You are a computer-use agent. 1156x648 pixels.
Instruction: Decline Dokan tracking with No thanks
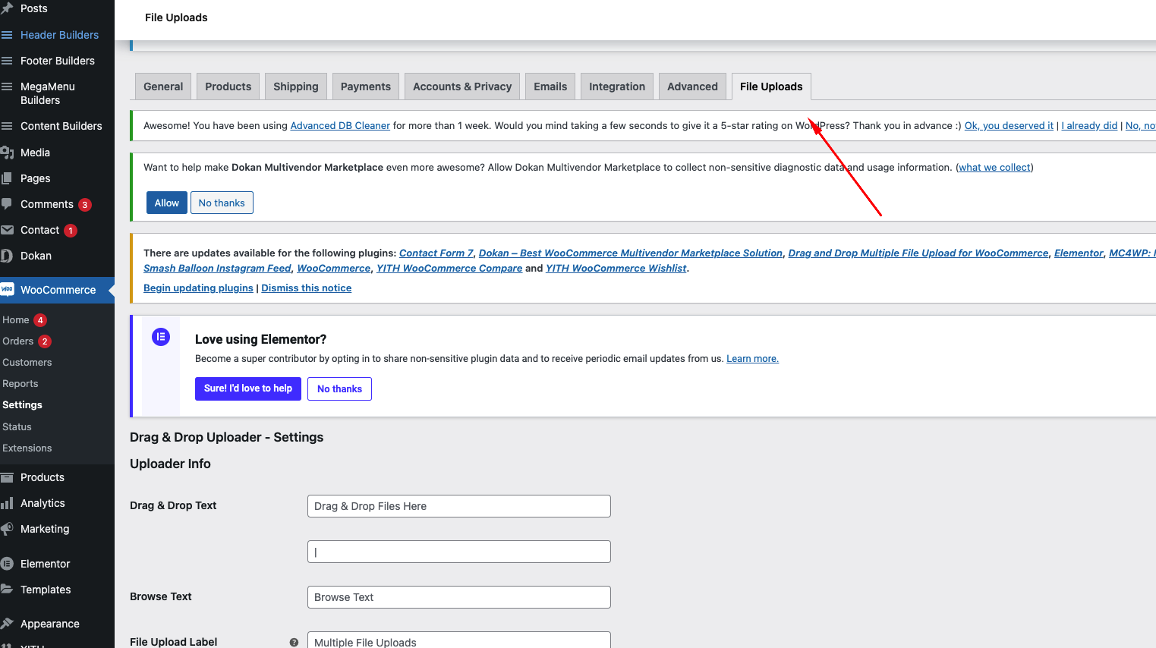click(x=222, y=203)
